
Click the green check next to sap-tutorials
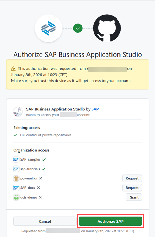pos(43,169)
